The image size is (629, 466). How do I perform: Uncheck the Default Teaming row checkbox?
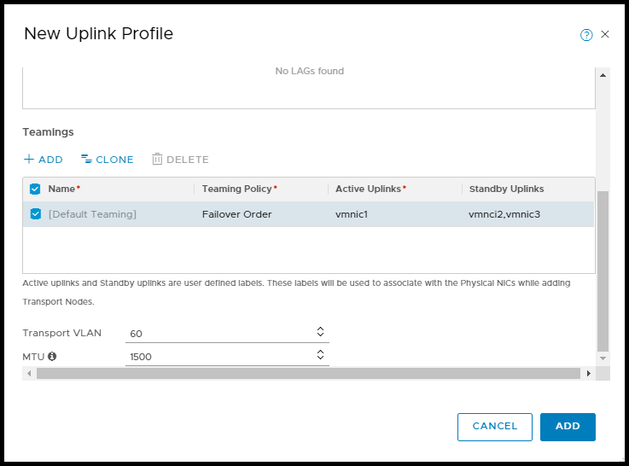point(35,214)
